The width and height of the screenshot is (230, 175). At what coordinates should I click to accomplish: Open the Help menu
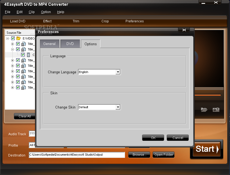pyautogui.click(x=61, y=12)
